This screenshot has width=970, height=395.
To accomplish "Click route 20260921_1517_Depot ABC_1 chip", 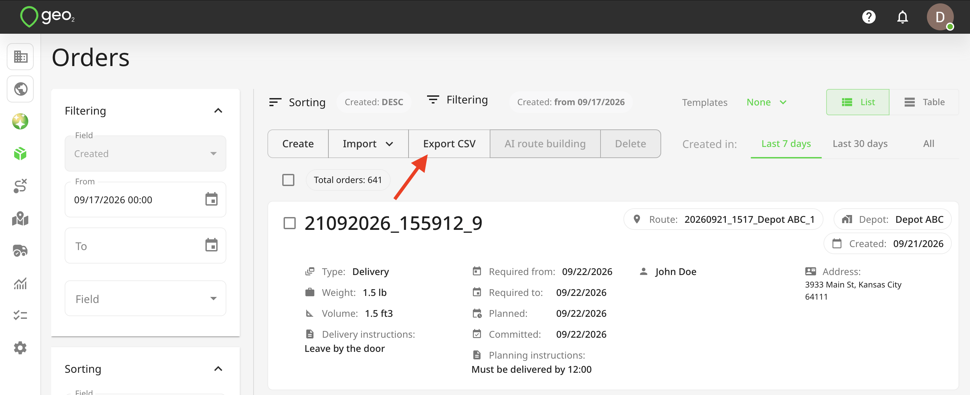I will click(723, 219).
